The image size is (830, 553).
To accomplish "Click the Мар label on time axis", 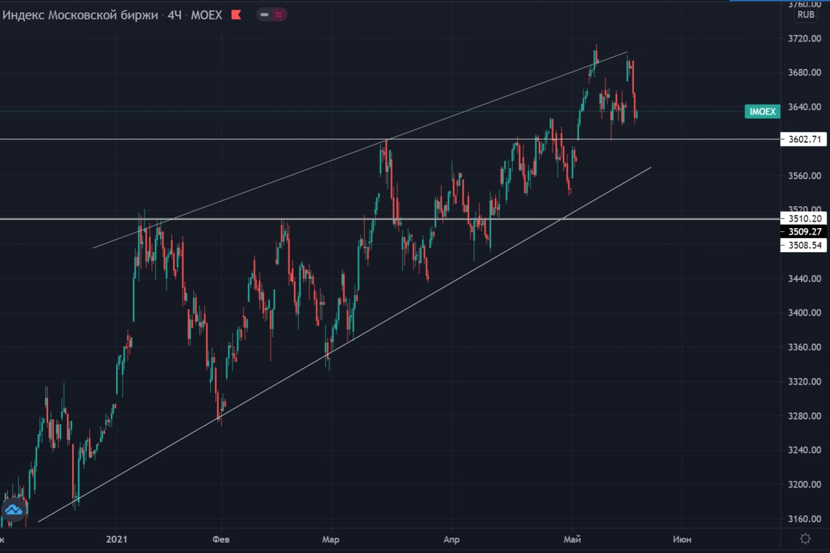I will coord(330,539).
